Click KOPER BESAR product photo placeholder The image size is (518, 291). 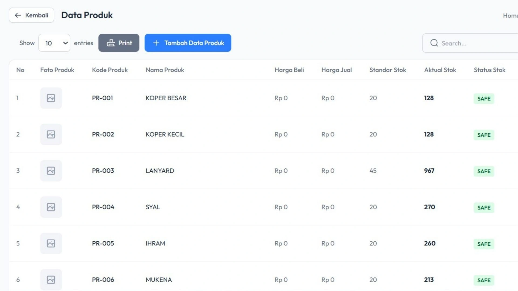(x=51, y=98)
